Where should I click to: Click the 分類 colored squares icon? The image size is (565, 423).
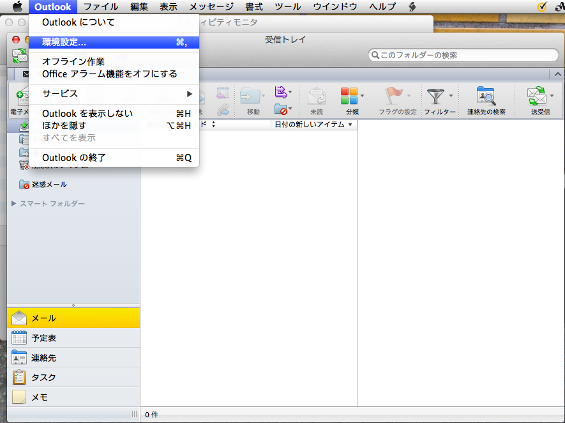point(349,98)
